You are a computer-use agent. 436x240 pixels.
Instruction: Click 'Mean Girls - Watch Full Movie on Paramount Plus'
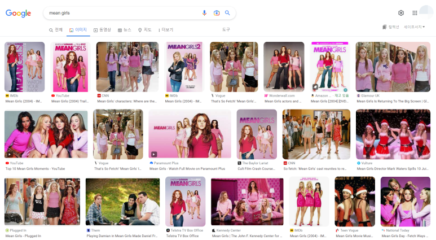[x=187, y=169]
